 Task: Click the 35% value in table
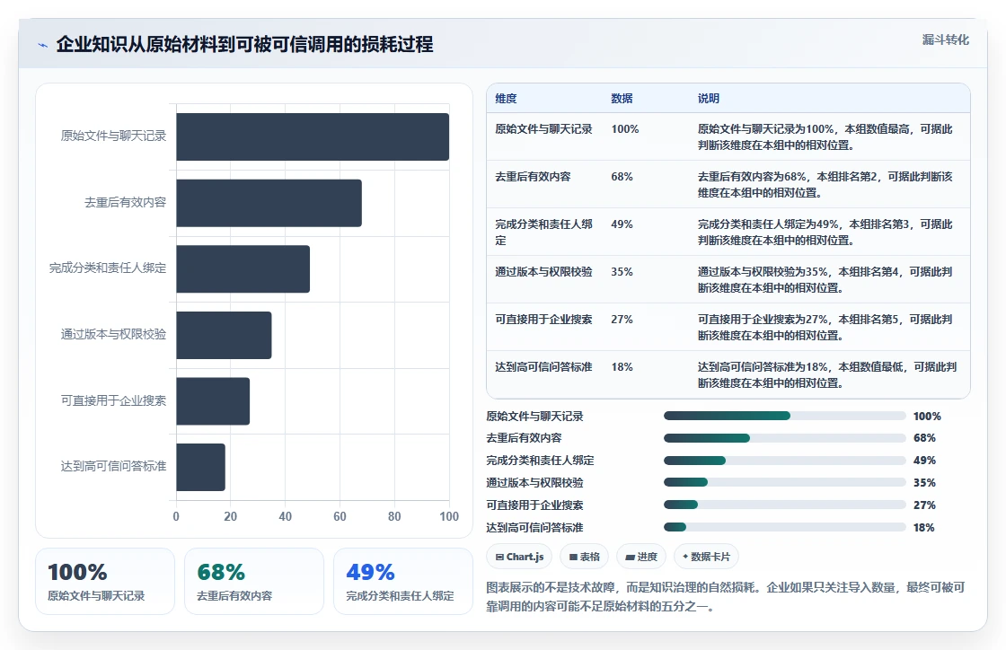pos(622,272)
